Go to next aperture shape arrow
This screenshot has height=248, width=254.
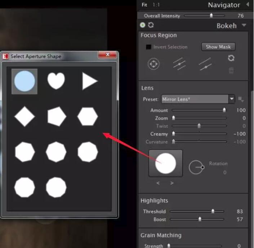coord(172,183)
